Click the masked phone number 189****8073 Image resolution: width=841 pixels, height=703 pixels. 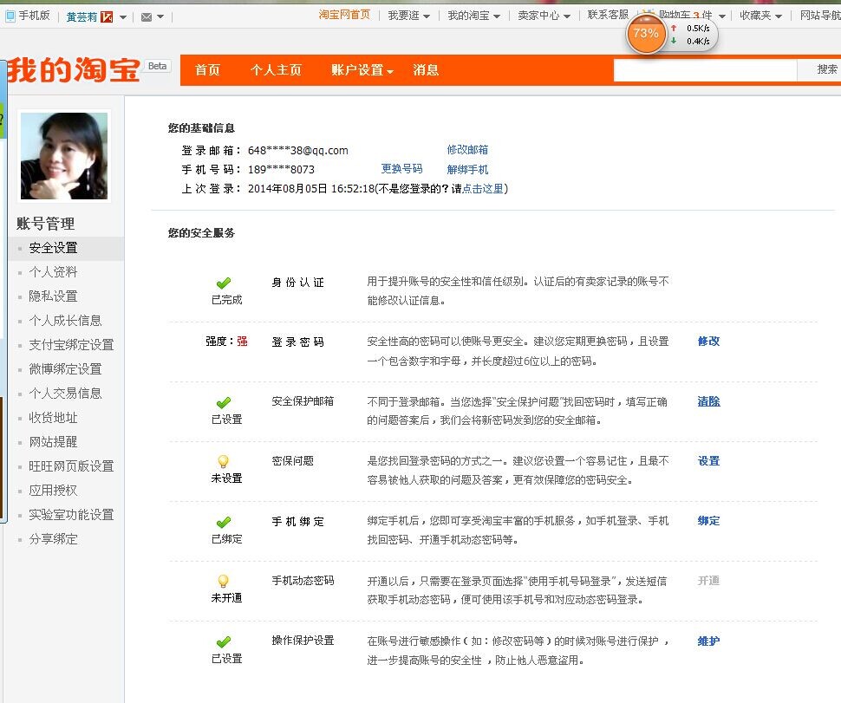281,169
